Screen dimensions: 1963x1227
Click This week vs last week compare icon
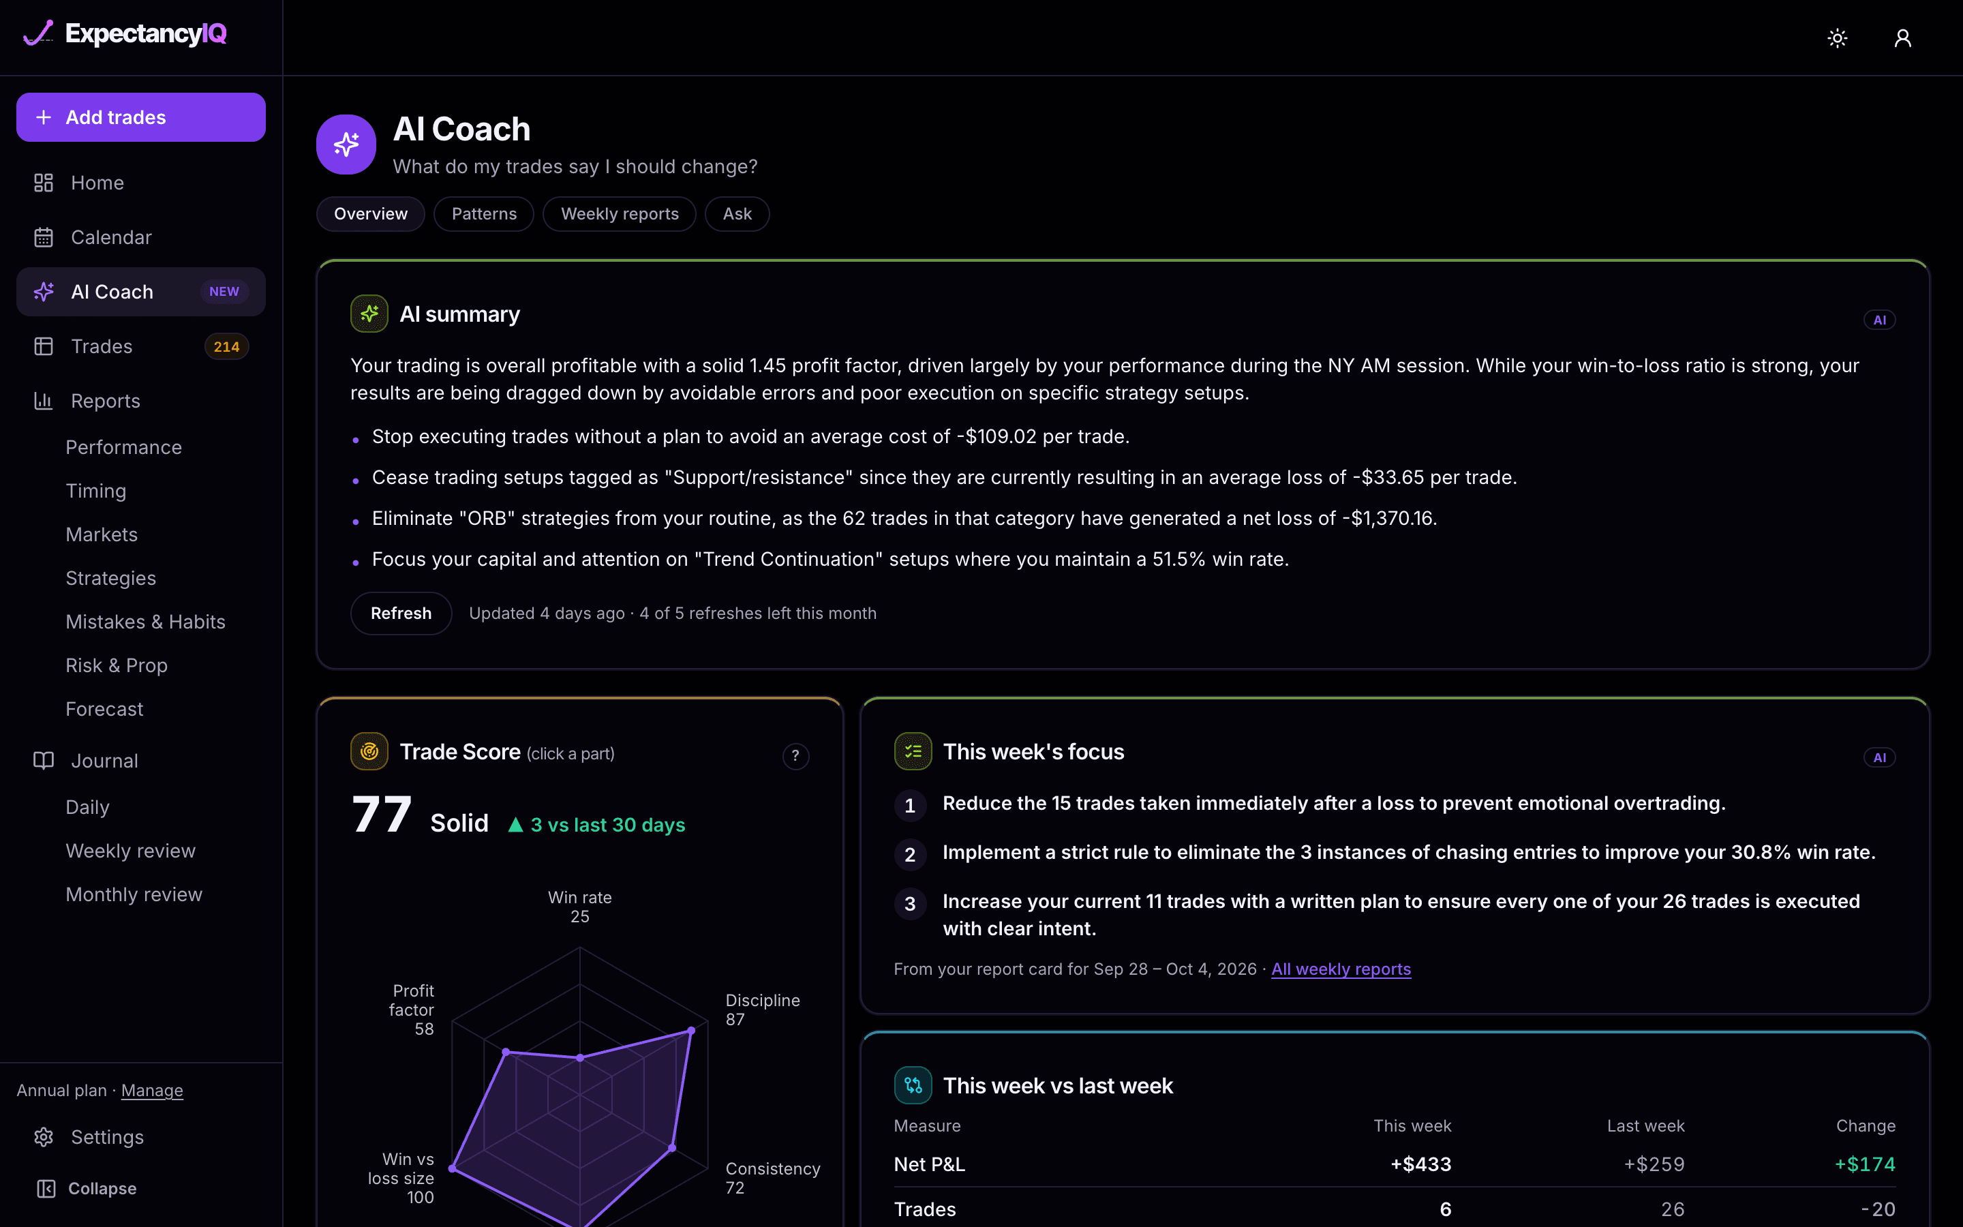click(x=913, y=1086)
